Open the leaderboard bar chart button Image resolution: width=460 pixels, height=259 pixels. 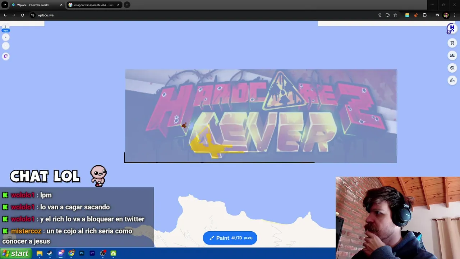(452, 81)
